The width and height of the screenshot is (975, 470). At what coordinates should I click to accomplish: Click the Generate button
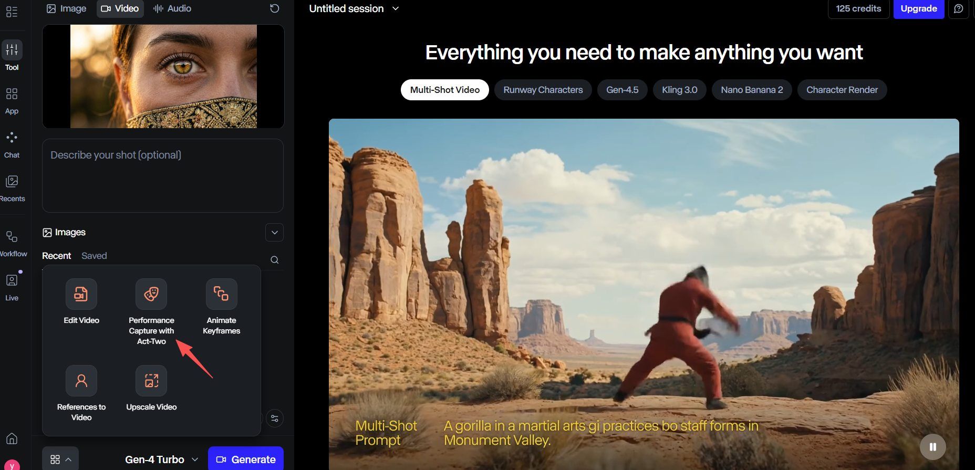[x=246, y=459]
